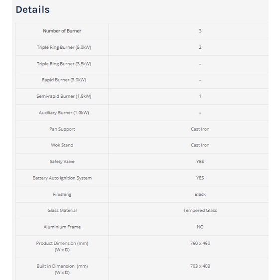The width and height of the screenshot is (280, 280).
Task: Click the YES value for Safety Valve
Action: [x=200, y=161]
